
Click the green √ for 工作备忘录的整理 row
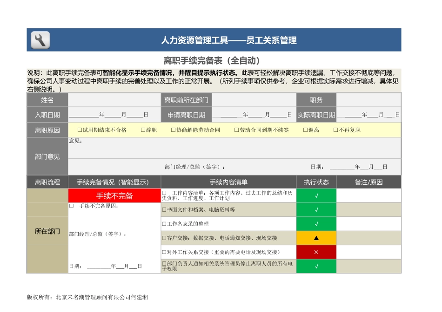point(316,224)
